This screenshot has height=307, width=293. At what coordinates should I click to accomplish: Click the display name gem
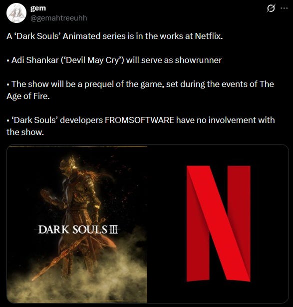[x=38, y=8]
